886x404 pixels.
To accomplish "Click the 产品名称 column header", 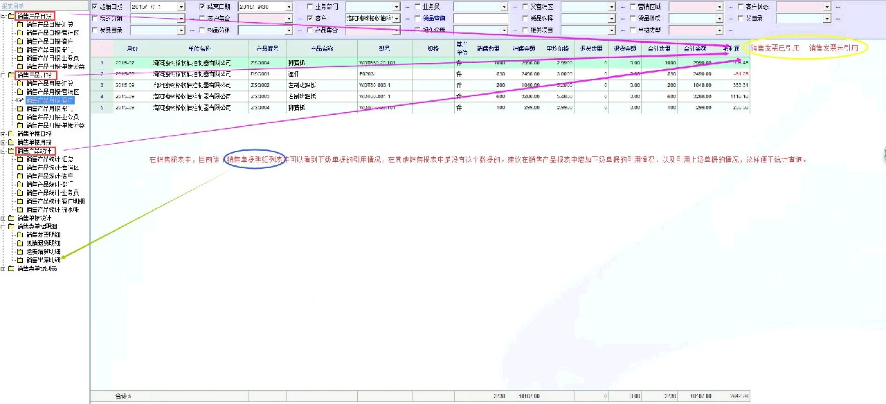I will click(x=319, y=48).
